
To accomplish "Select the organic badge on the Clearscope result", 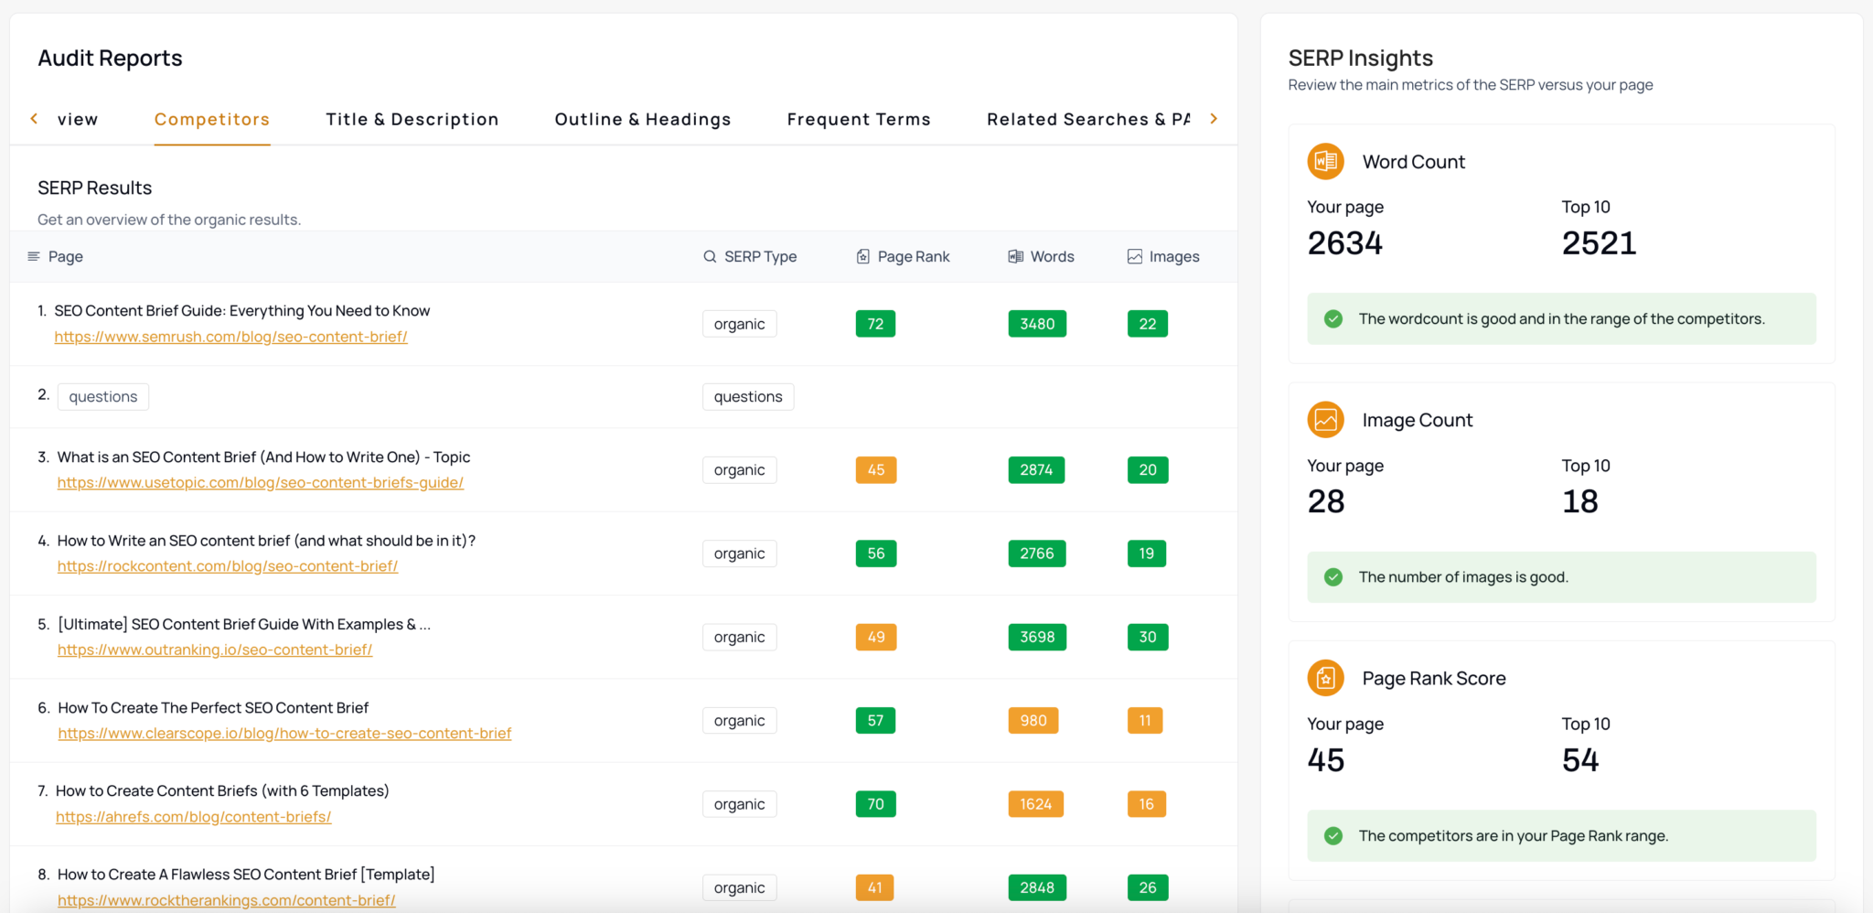I will point(739,720).
